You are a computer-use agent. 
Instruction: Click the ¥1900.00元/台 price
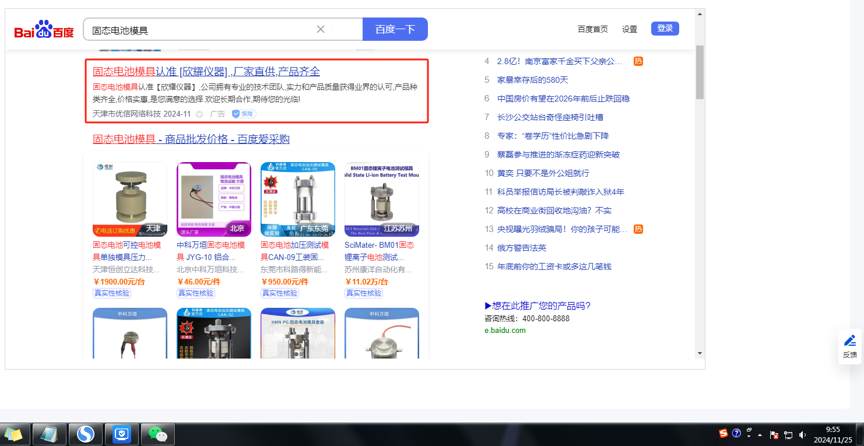tap(120, 282)
